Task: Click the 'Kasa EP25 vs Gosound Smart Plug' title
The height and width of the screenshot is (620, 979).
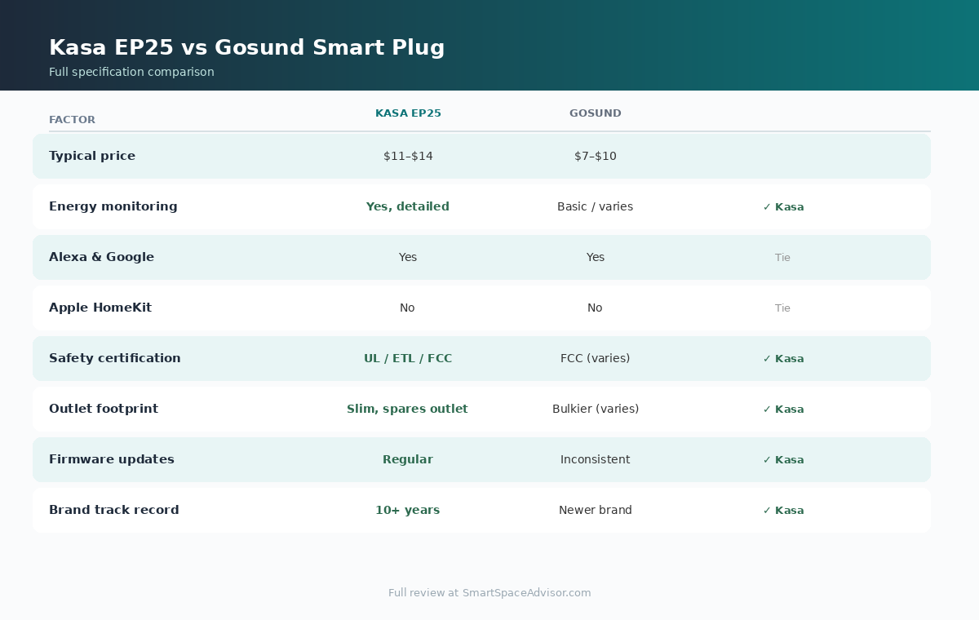Action: tap(246, 47)
